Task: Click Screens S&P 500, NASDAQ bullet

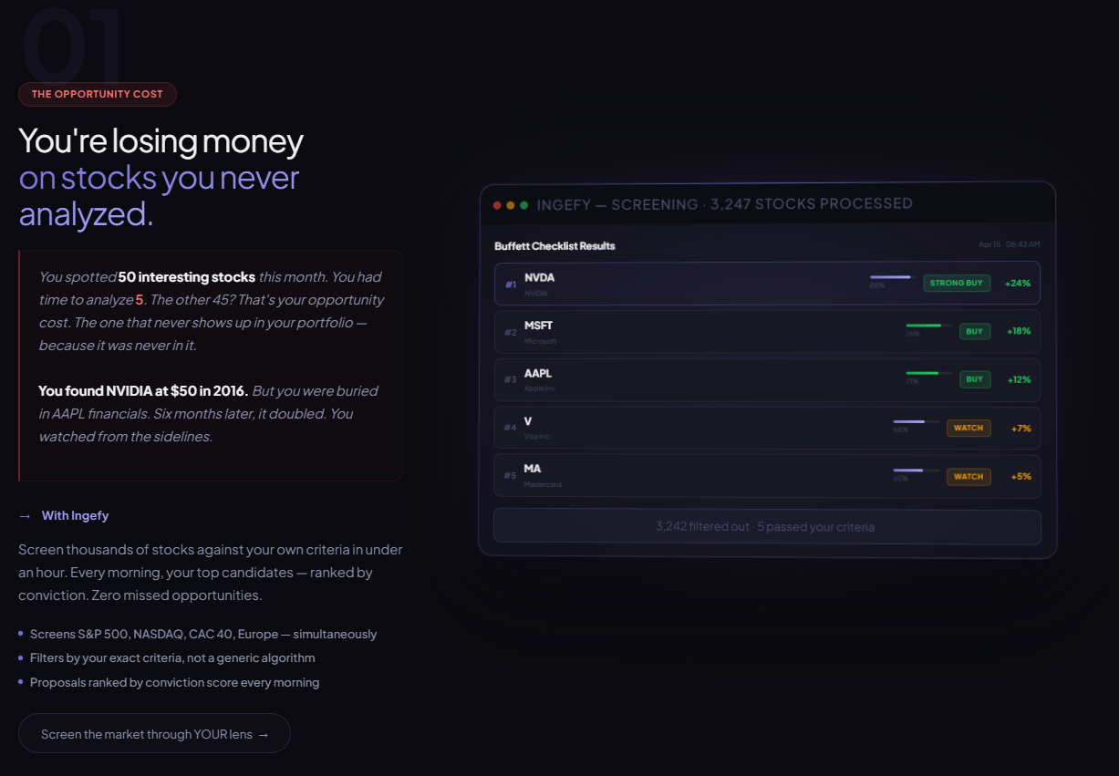Action: pyautogui.click(x=202, y=634)
